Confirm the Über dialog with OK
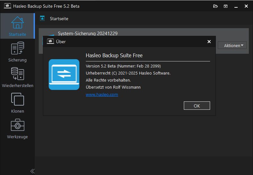The width and height of the screenshot is (253, 175). [x=197, y=106]
